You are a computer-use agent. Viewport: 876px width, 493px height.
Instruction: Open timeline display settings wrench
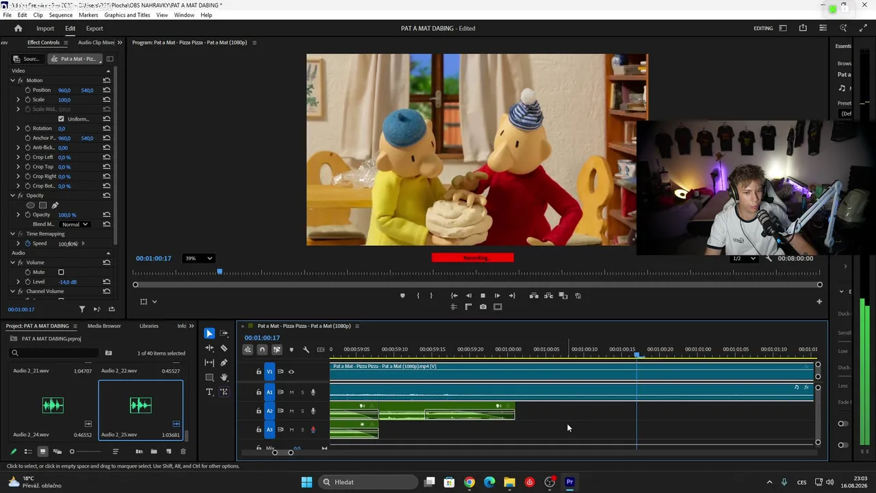(306, 350)
